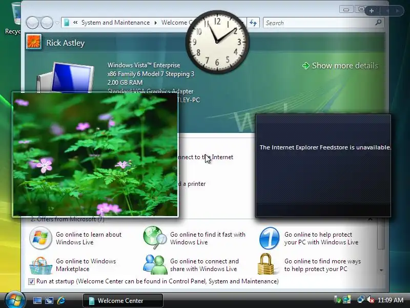This screenshot has height=308, width=410.
Task: Click the Safely Remove Hardware tray icon
Action: pyautogui.click(x=337, y=300)
